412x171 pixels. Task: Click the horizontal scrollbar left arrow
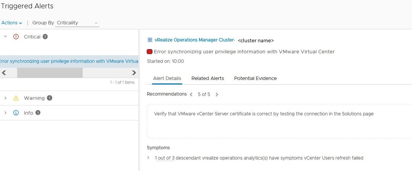pyautogui.click(x=4, y=73)
